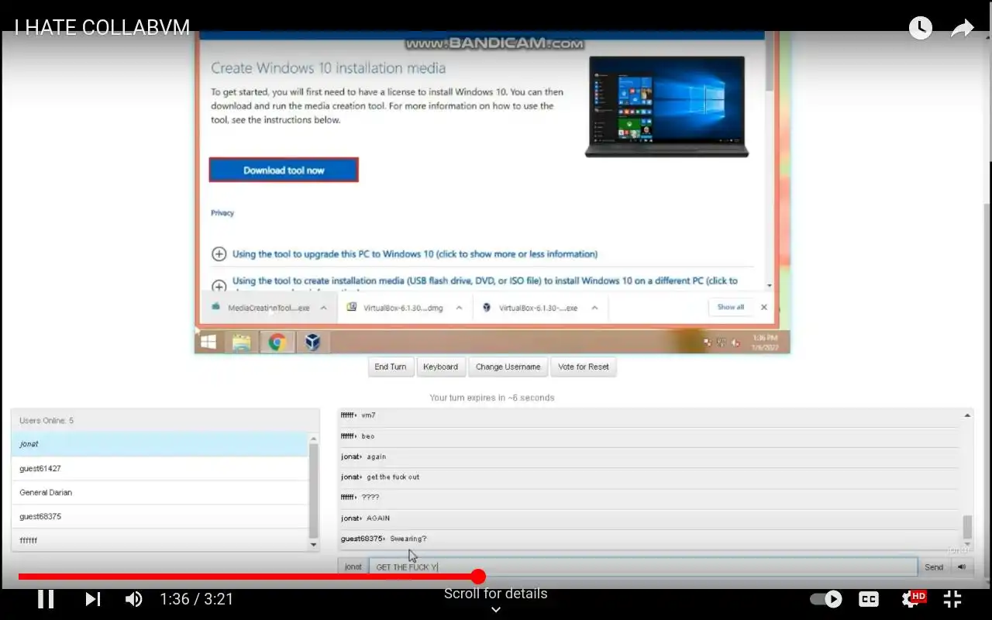The height and width of the screenshot is (620, 992).
Task: Select guest68375 in users list
Action: 160,516
